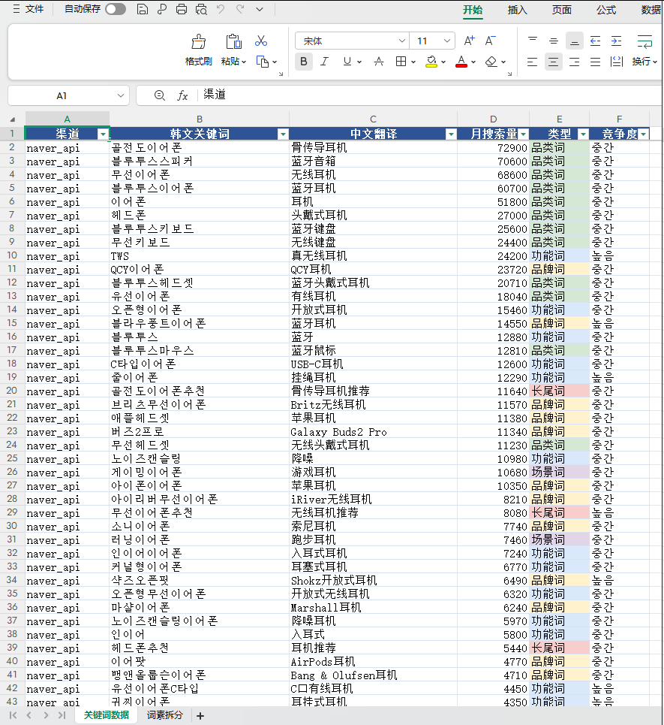Increase cell indent
Screen dimensions: 664x725
[617, 41]
